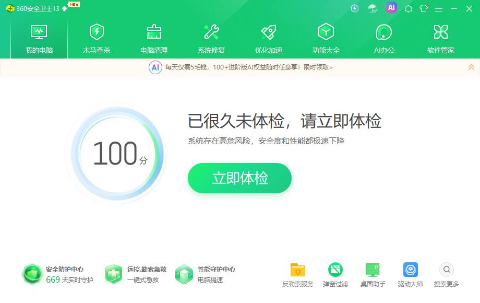480x303 pixels.
Task: Open 电脑清理 tab
Action: point(154,39)
